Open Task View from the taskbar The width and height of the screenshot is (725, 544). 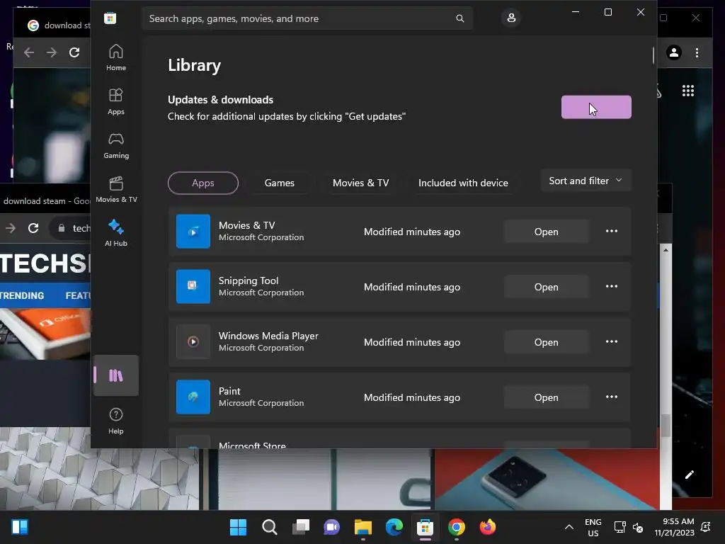pyautogui.click(x=300, y=527)
